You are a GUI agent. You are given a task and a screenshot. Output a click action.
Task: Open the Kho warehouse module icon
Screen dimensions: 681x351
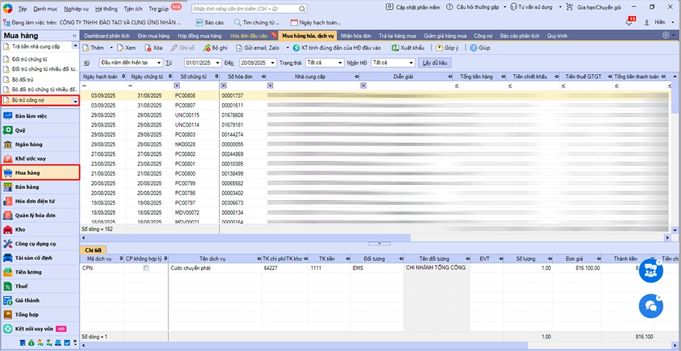click(7, 230)
